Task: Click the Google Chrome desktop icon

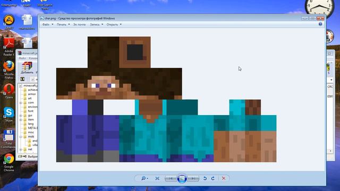Action: coord(8,162)
